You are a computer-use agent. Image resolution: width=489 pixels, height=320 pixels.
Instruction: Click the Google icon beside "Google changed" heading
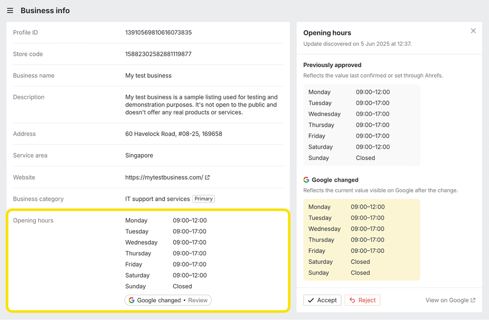click(x=306, y=180)
